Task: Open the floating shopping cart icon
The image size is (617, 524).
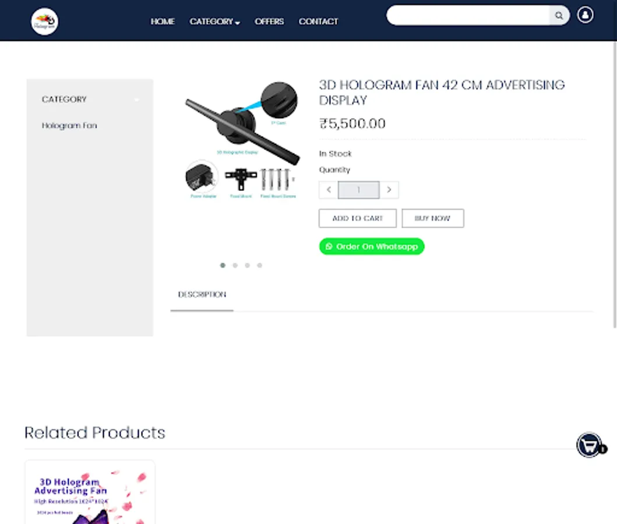Action: tap(589, 445)
